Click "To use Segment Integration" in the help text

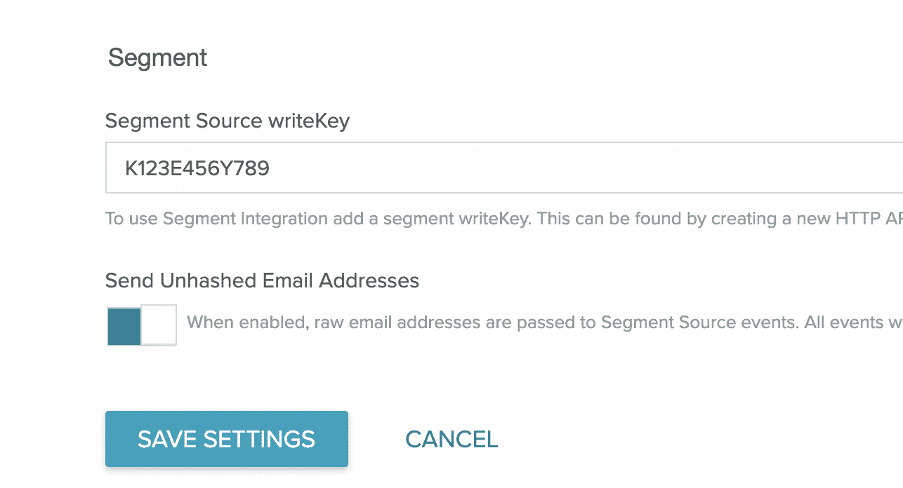[x=216, y=218]
